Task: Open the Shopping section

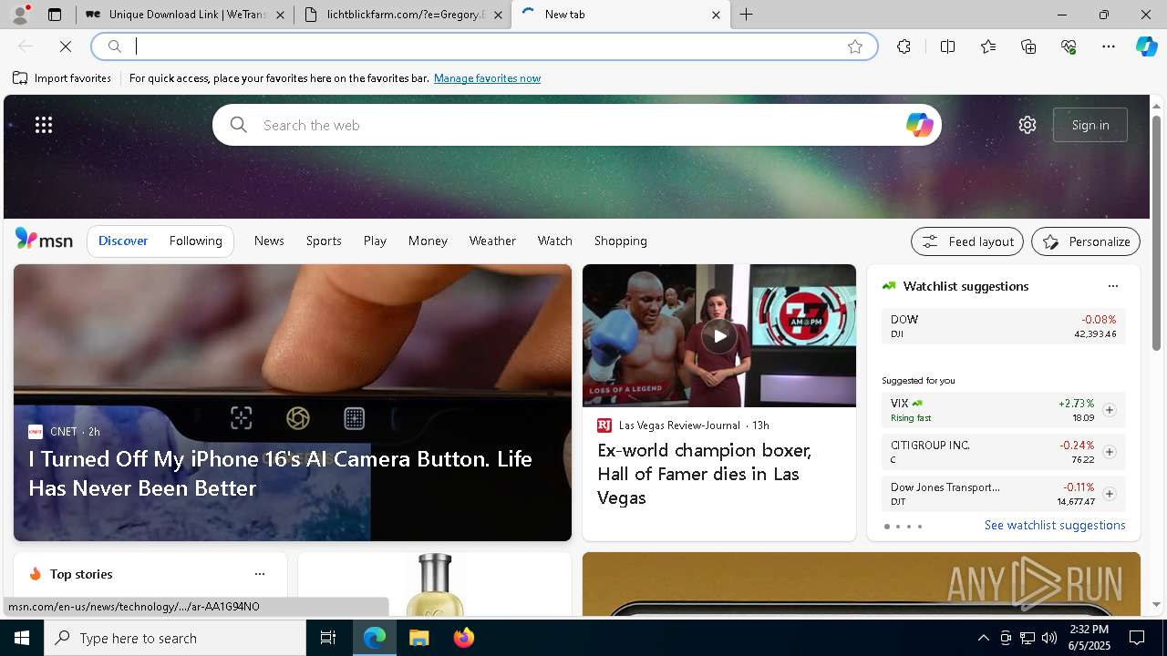Action: tap(621, 241)
